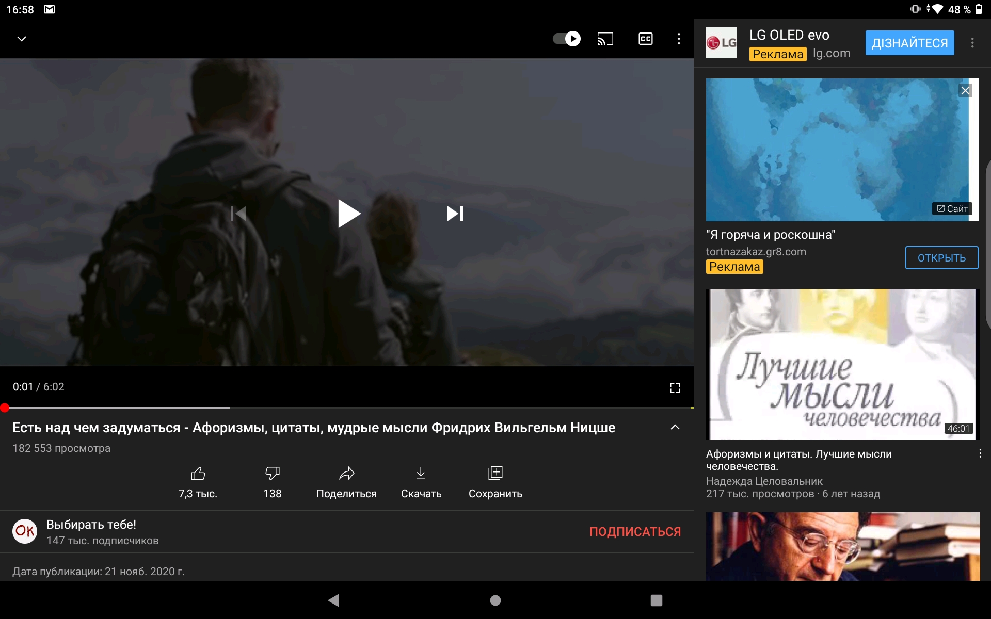Viewport: 991px width, 619px height.
Task: Open the Выбирать тебе! channel name
Action: click(x=91, y=525)
